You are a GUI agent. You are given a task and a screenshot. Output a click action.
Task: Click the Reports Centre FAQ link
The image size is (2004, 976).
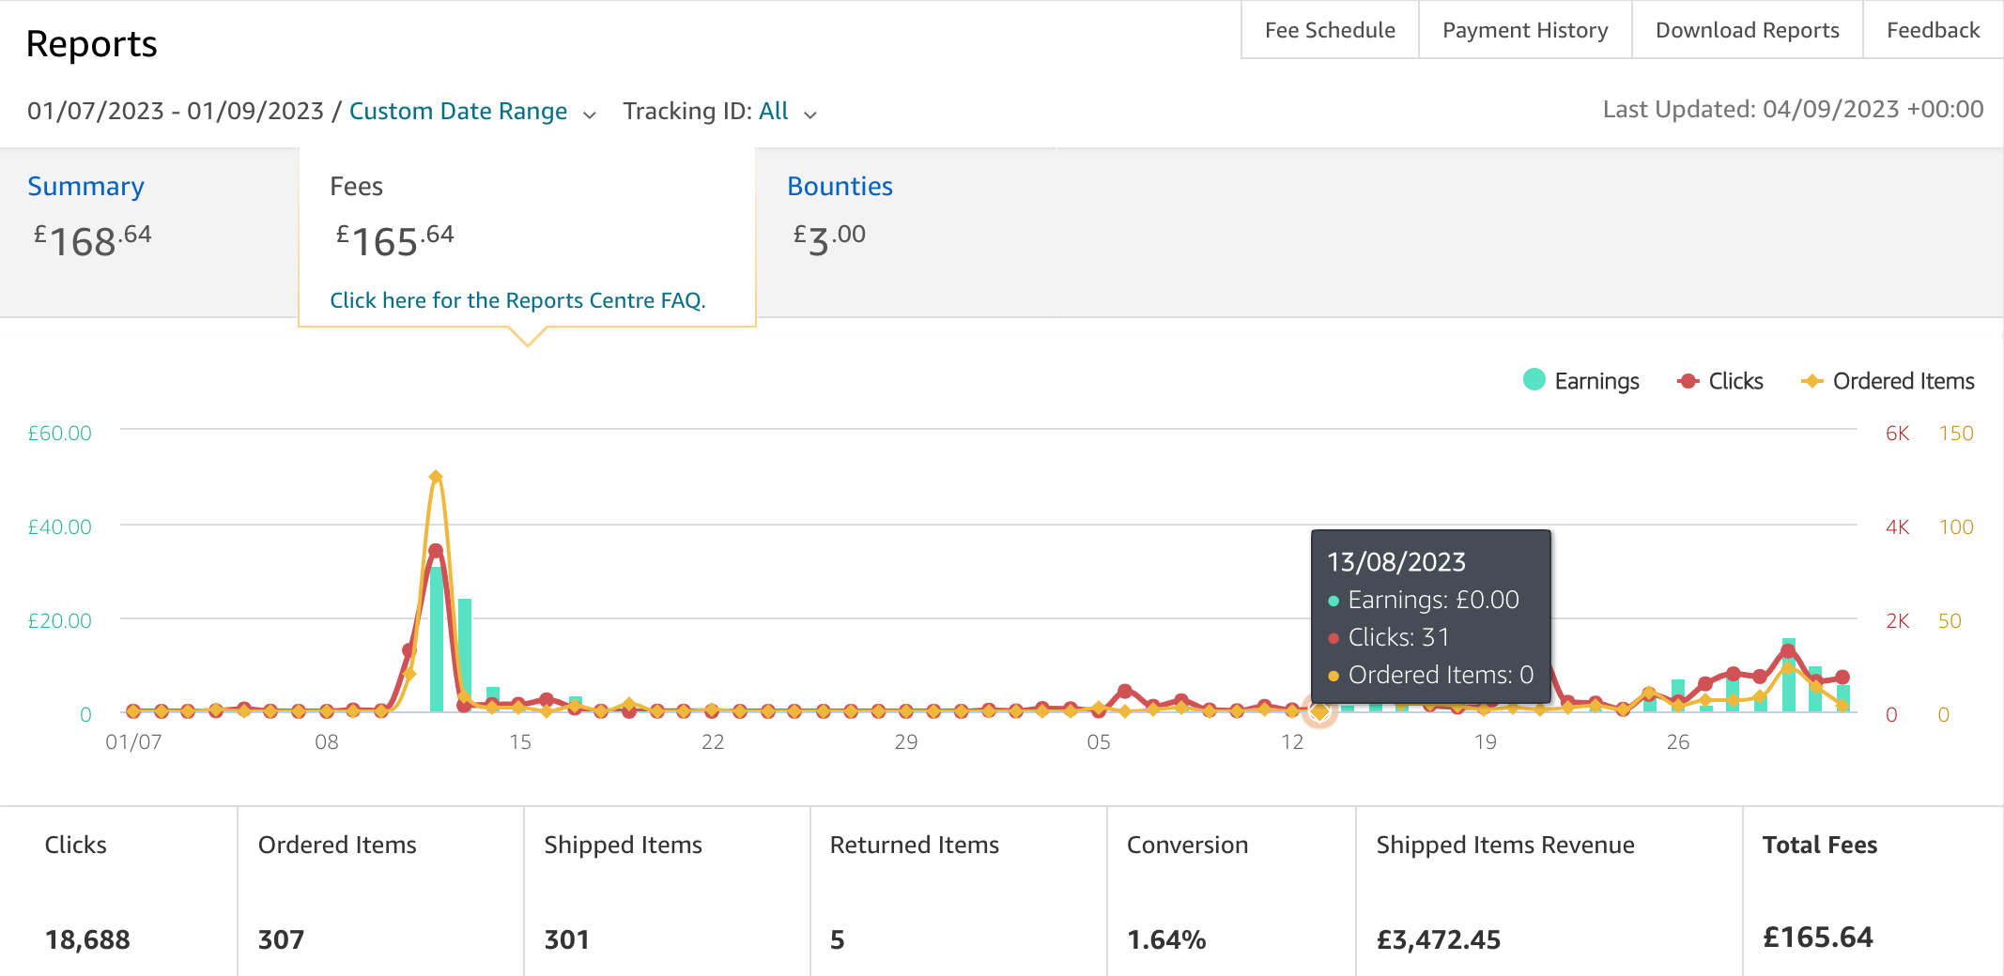(517, 300)
